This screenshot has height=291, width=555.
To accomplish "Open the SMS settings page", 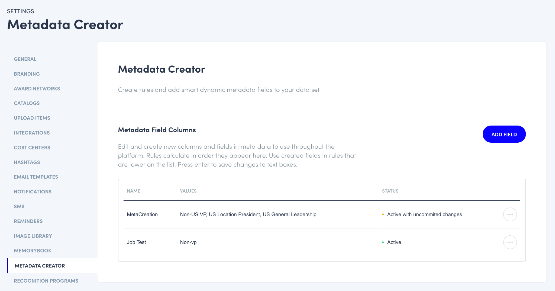I will (x=19, y=206).
